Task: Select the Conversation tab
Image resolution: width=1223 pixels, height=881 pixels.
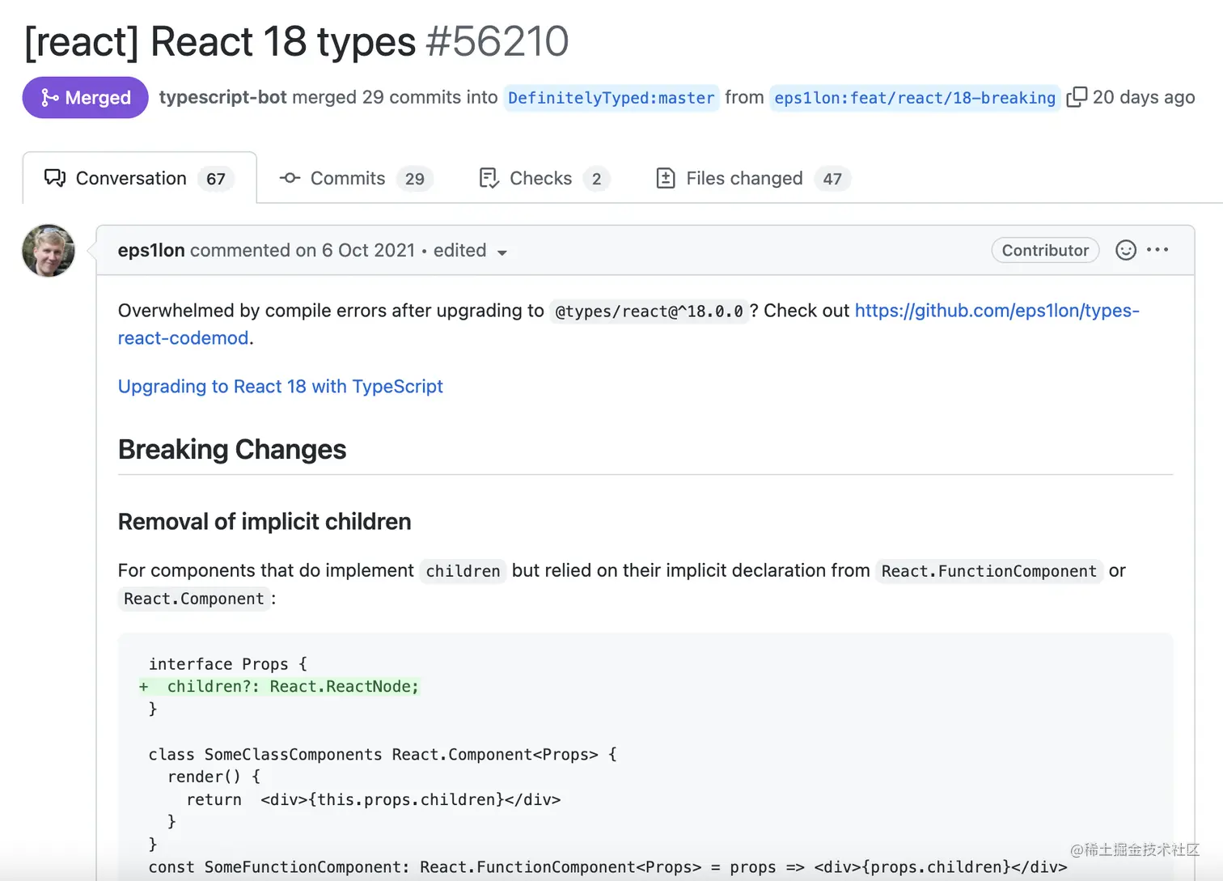Action: pos(140,178)
